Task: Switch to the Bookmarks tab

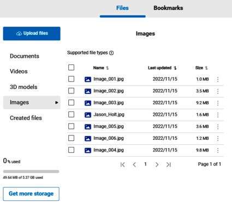Action: coord(168,8)
